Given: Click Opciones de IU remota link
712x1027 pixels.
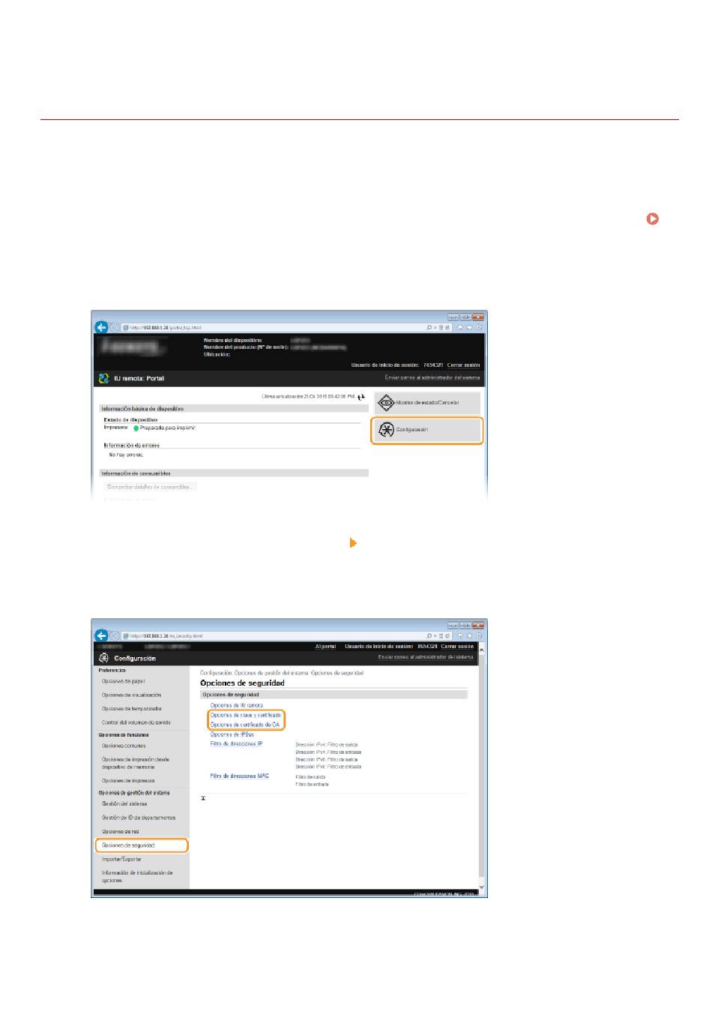Looking at the screenshot, I should point(236,706).
